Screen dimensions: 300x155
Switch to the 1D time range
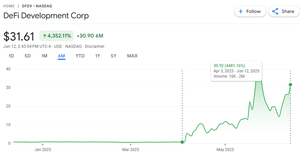[11, 56]
